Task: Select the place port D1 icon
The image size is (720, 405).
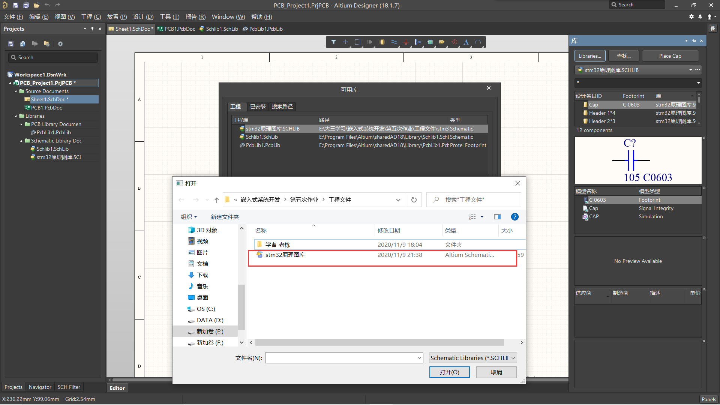Action: coord(442,42)
